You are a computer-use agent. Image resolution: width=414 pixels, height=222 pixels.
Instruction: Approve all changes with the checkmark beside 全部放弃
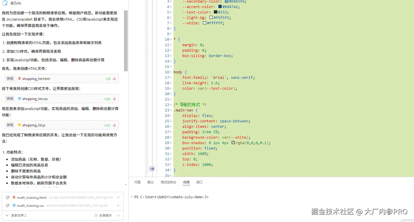coord(118,215)
